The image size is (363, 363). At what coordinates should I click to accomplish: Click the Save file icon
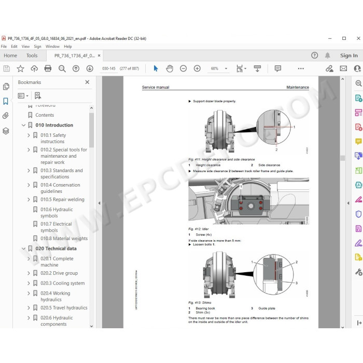[x=6, y=68]
